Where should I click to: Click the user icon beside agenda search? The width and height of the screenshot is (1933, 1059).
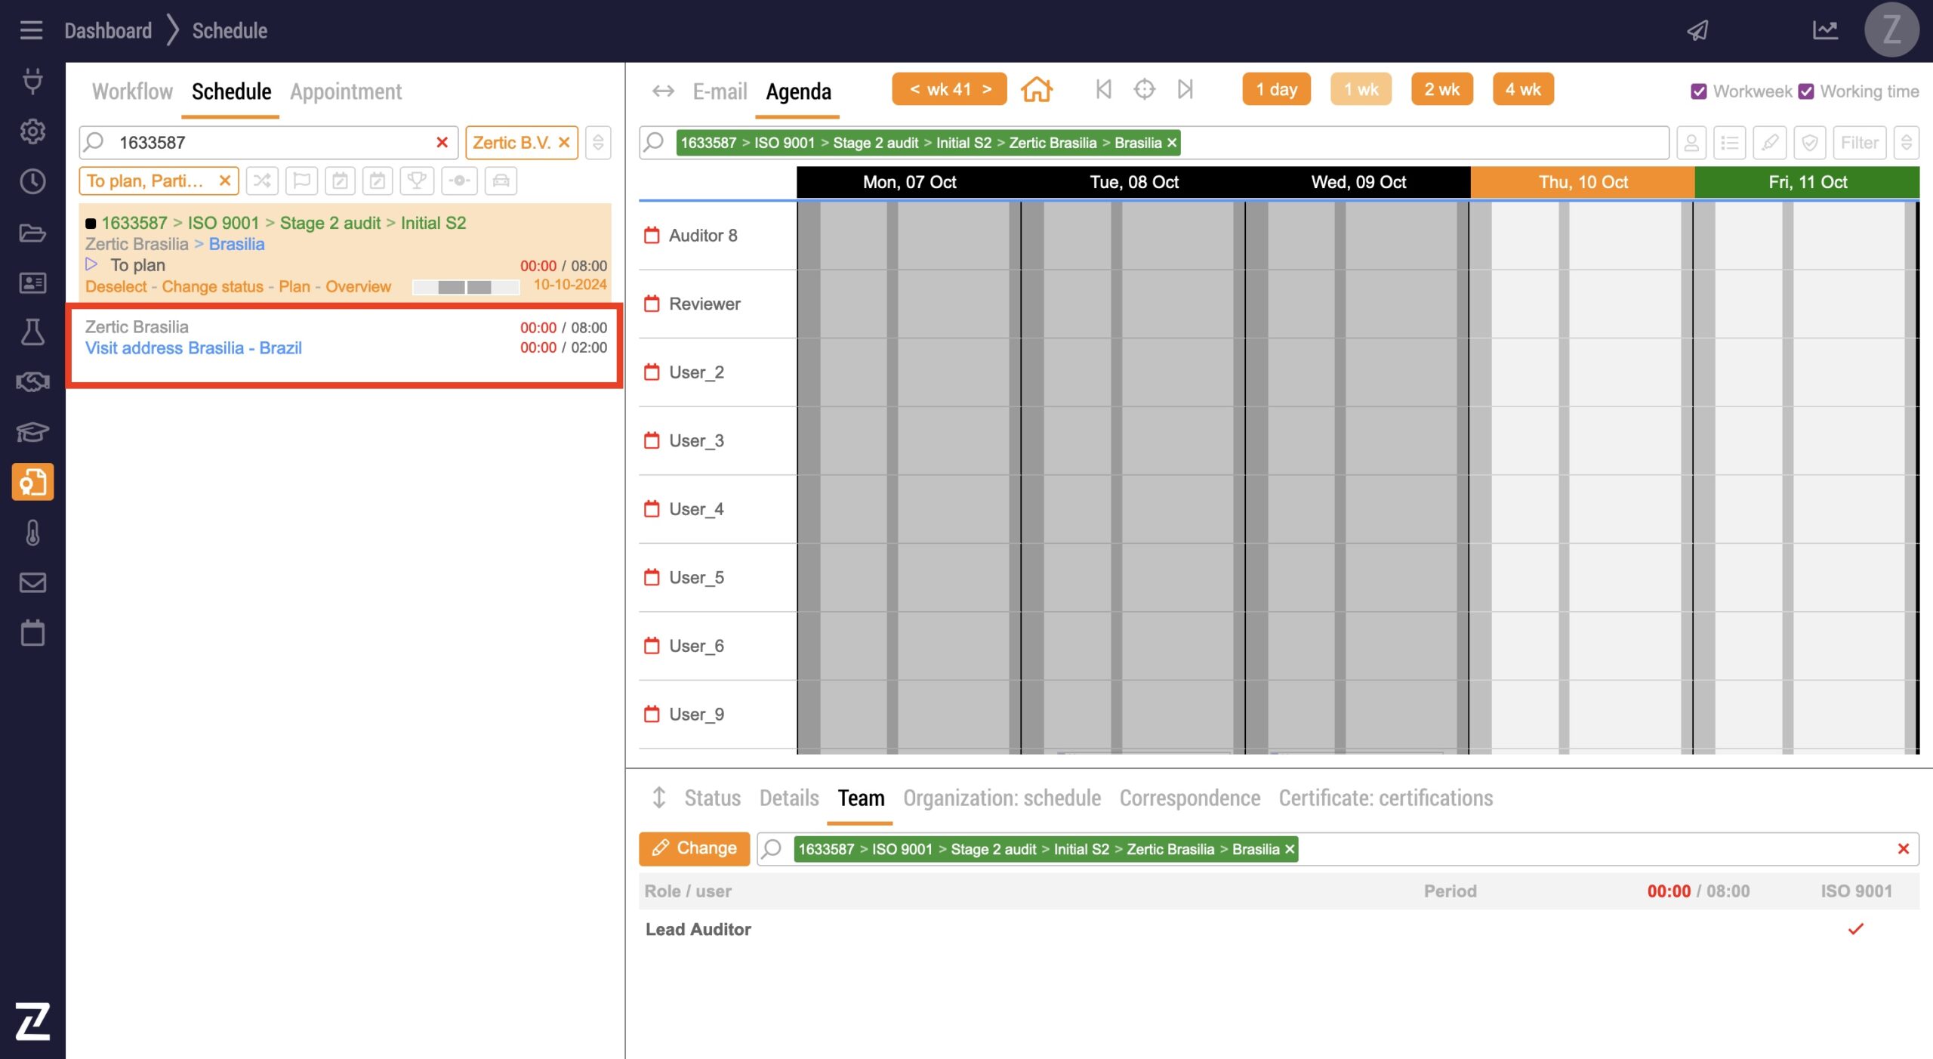[x=1691, y=143]
